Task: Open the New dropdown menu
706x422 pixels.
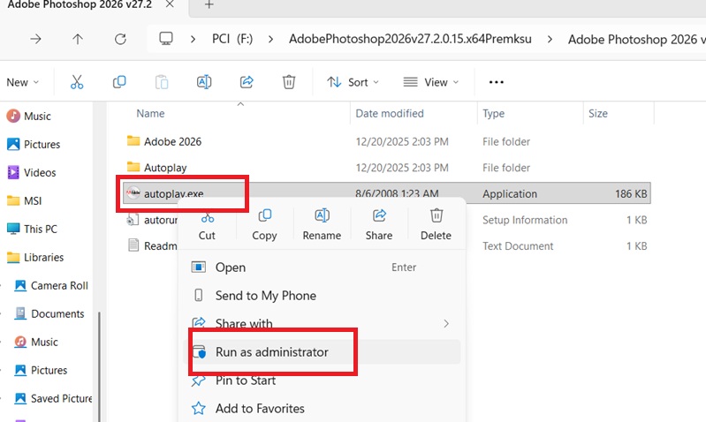Action: click(22, 82)
